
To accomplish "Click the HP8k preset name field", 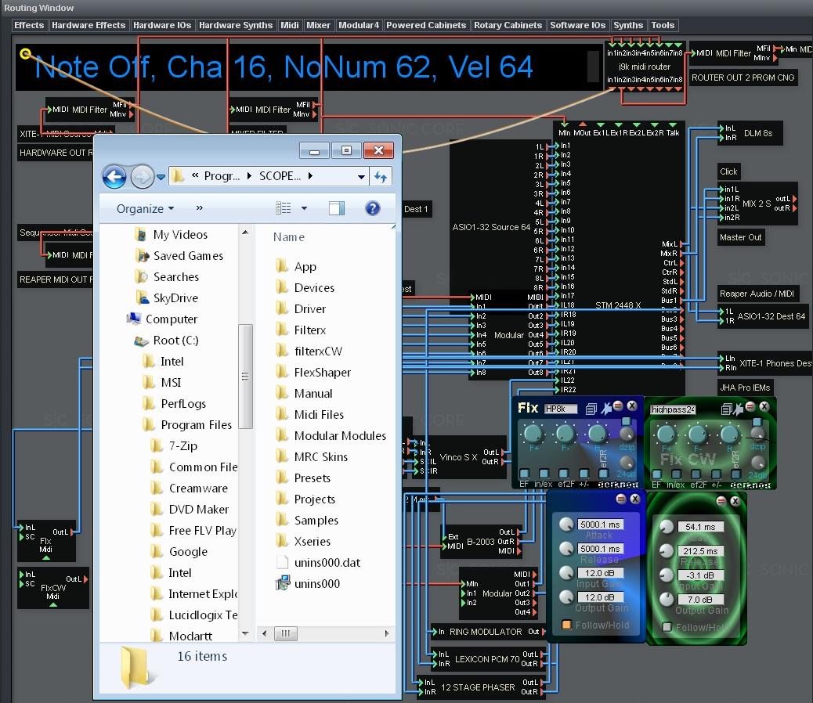I will pos(561,409).
